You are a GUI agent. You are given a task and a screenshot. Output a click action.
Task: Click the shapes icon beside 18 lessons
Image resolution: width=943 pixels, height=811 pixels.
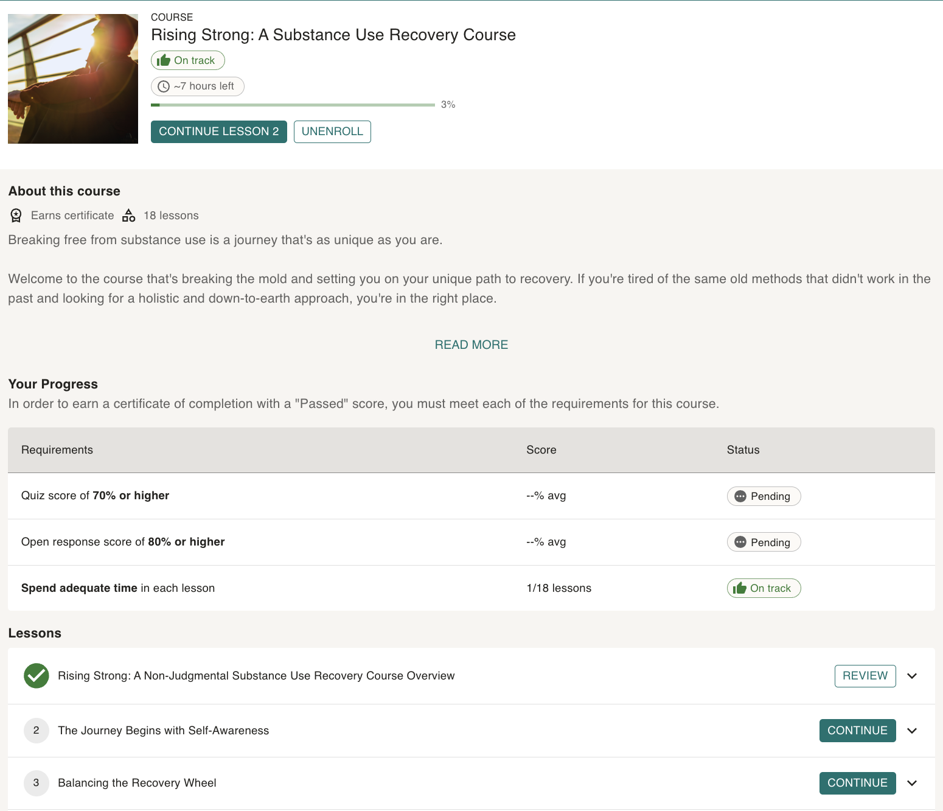coord(128,216)
